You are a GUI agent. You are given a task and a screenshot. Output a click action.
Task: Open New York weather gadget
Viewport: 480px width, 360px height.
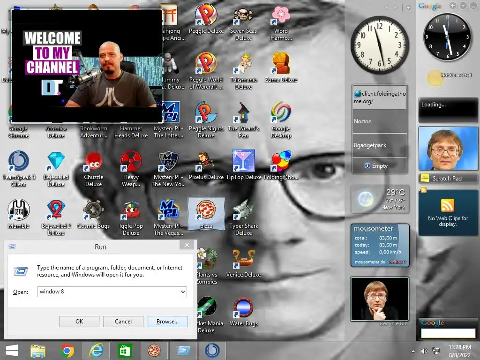pos(380,199)
